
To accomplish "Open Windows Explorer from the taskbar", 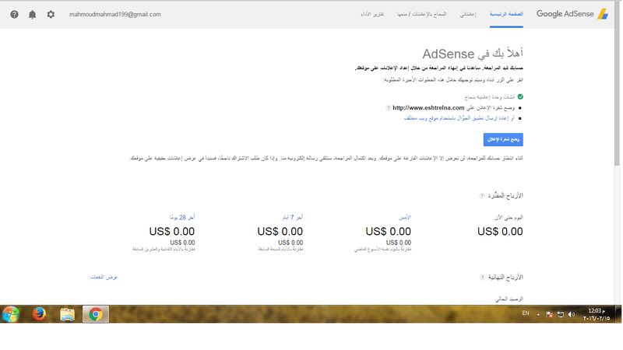I will pos(67,314).
